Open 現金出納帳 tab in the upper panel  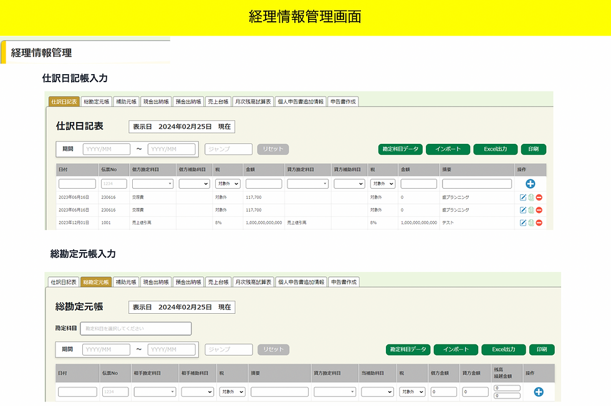pos(156,101)
